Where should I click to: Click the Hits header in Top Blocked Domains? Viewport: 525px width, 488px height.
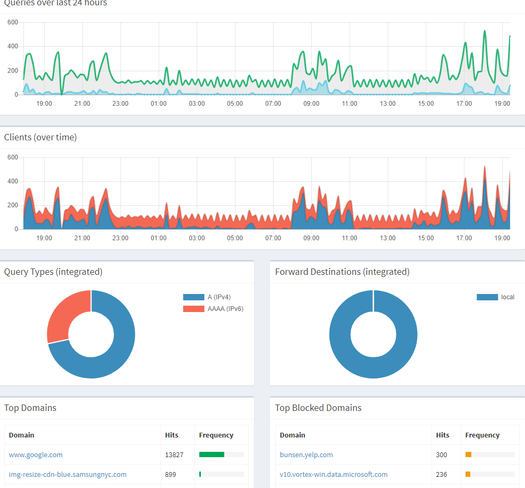pyautogui.click(x=443, y=435)
